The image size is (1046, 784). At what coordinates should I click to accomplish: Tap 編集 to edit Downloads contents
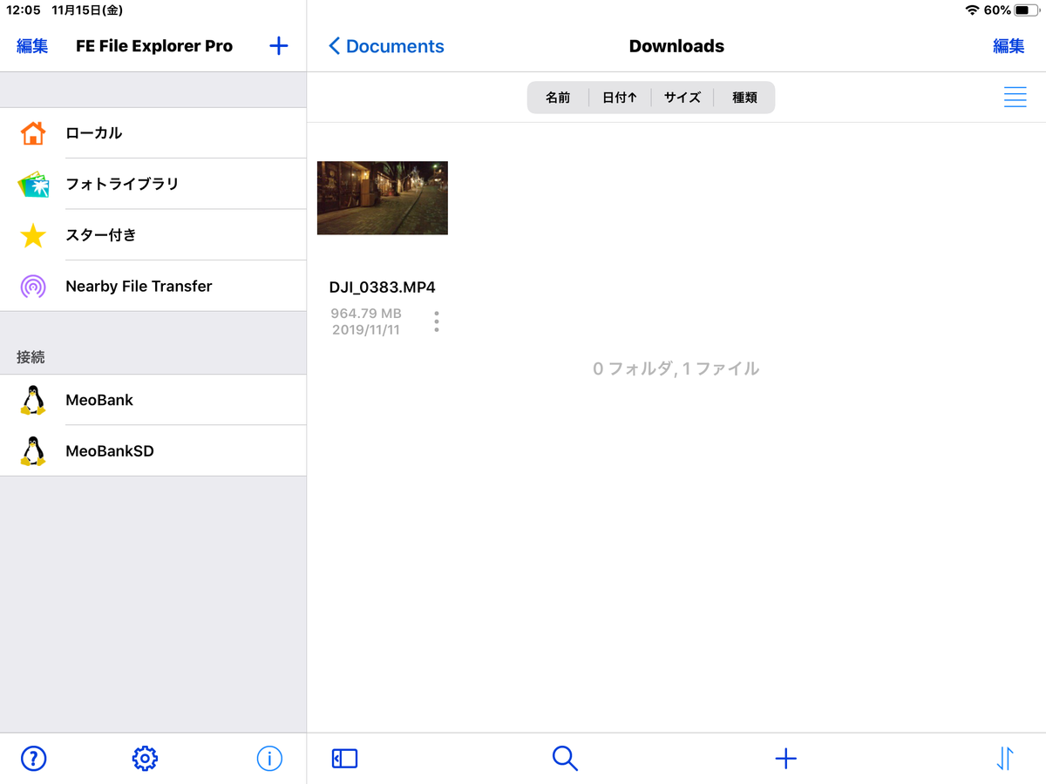tap(1009, 45)
